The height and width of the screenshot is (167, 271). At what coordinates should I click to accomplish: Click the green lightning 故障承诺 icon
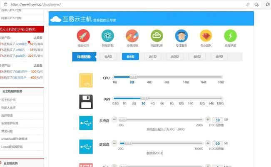pyautogui.click(x=230, y=36)
